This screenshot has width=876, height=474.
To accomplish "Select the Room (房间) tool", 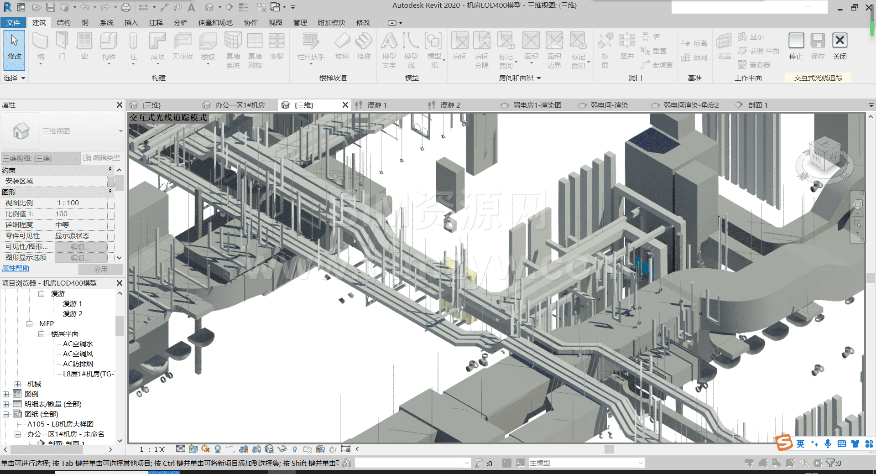I will coord(459,46).
